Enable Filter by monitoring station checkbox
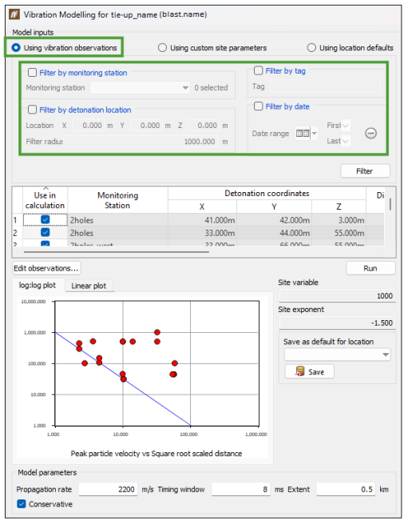Screen dimensions: 408x525 (x=33, y=73)
